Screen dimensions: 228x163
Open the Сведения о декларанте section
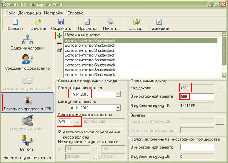pos(27,62)
